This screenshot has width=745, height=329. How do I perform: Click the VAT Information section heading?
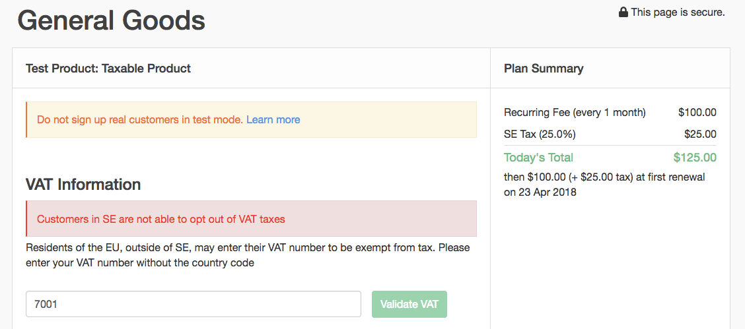83,185
